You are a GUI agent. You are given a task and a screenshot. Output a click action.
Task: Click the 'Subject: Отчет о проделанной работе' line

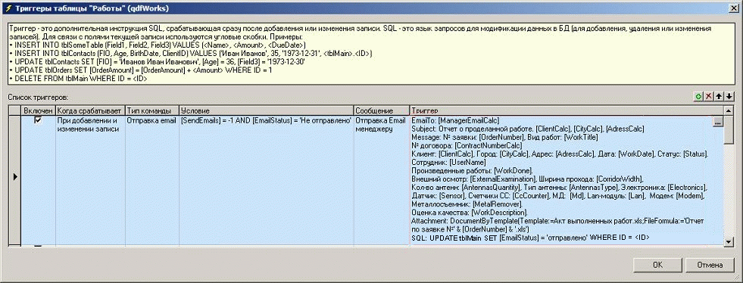tap(527, 129)
